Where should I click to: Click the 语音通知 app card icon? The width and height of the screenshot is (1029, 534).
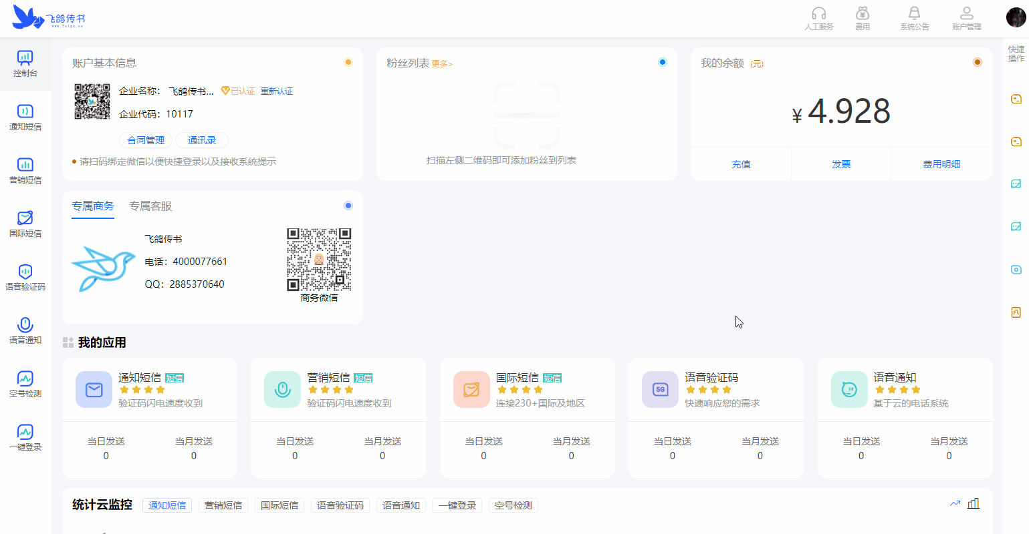(x=849, y=390)
